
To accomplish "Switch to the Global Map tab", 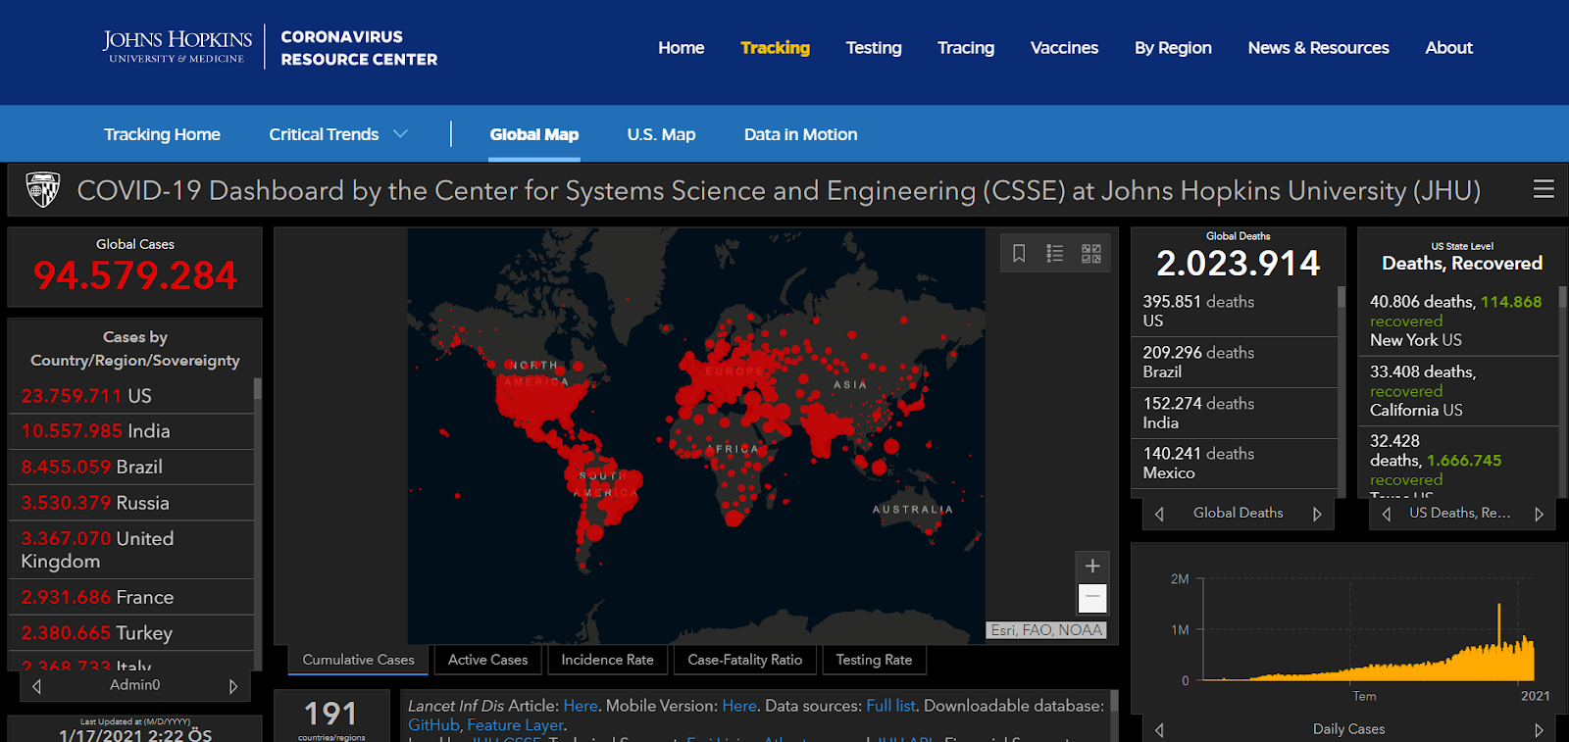I will 534,134.
